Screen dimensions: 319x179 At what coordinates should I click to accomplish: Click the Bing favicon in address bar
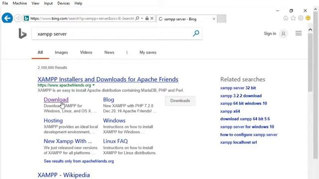26,18
